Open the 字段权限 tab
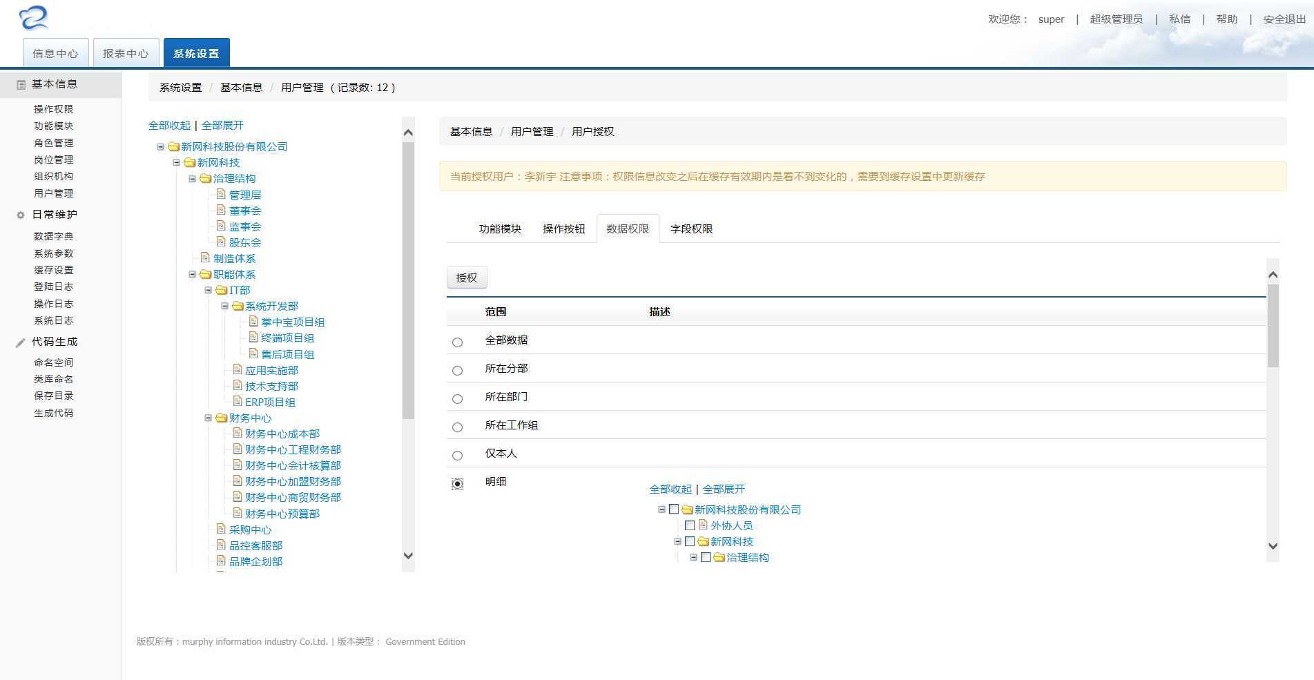 click(691, 229)
